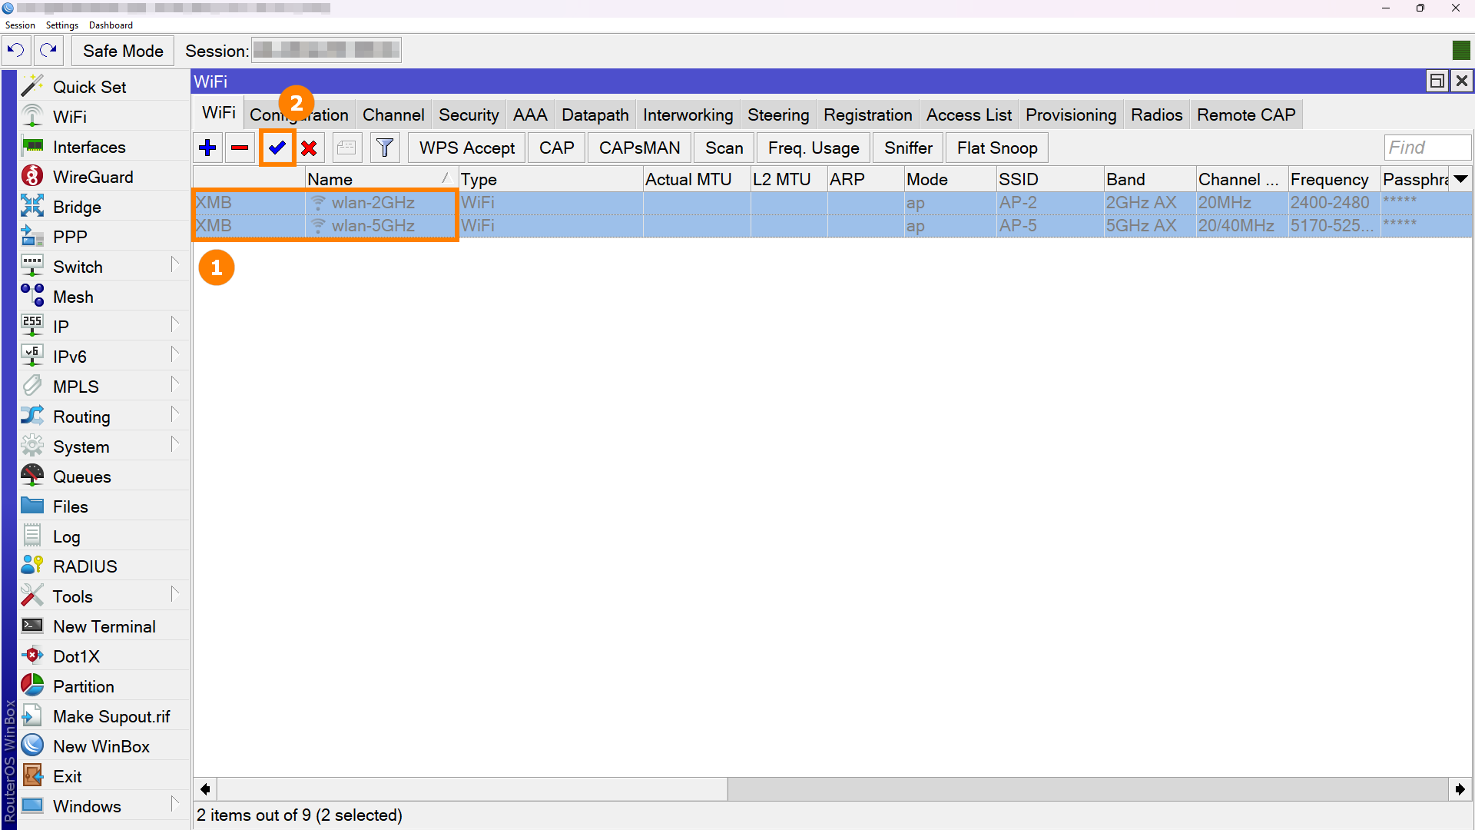1475x830 pixels.
Task: Open Partition settings
Action: click(x=104, y=686)
